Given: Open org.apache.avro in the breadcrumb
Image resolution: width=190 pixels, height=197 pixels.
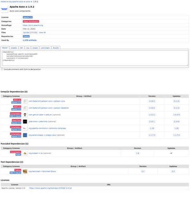Looking at the screenshot, I should coord(16,2).
